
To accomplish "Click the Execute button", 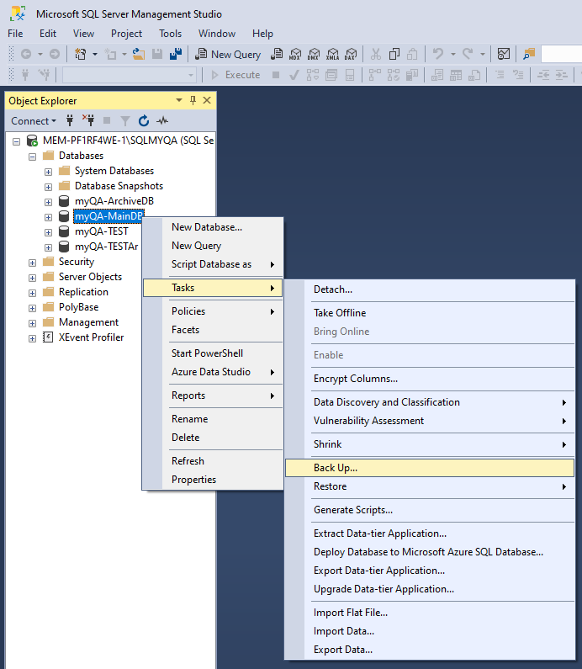I will pos(235,75).
